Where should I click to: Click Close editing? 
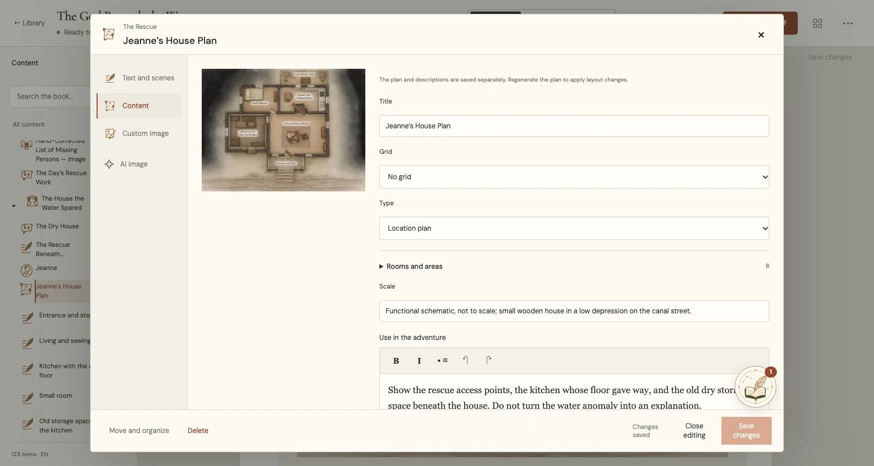[694, 431]
